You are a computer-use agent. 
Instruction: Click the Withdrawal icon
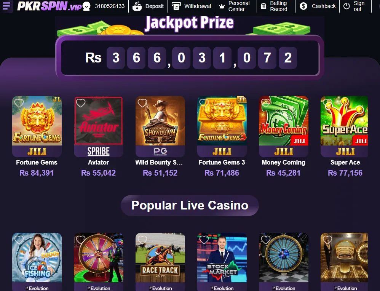176,6
